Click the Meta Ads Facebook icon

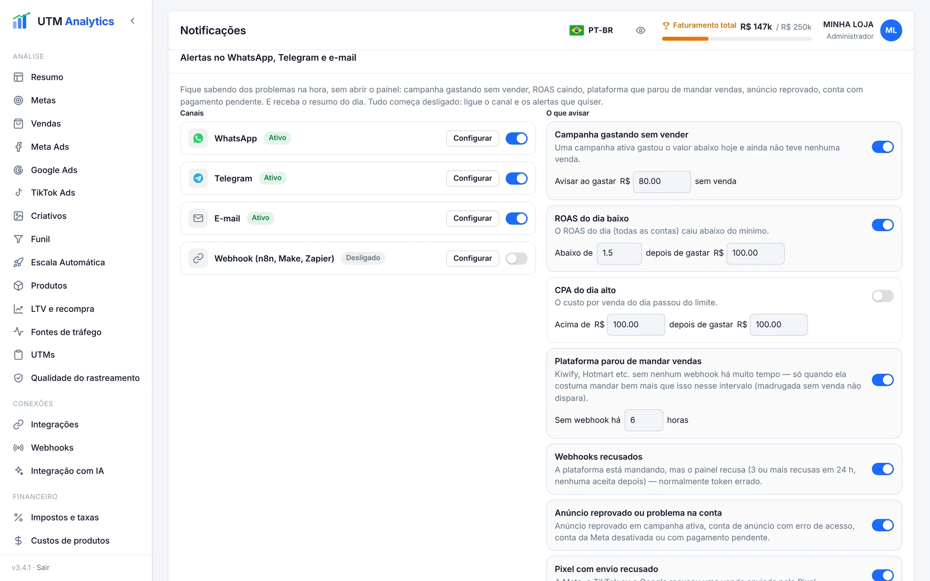tap(19, 147)
